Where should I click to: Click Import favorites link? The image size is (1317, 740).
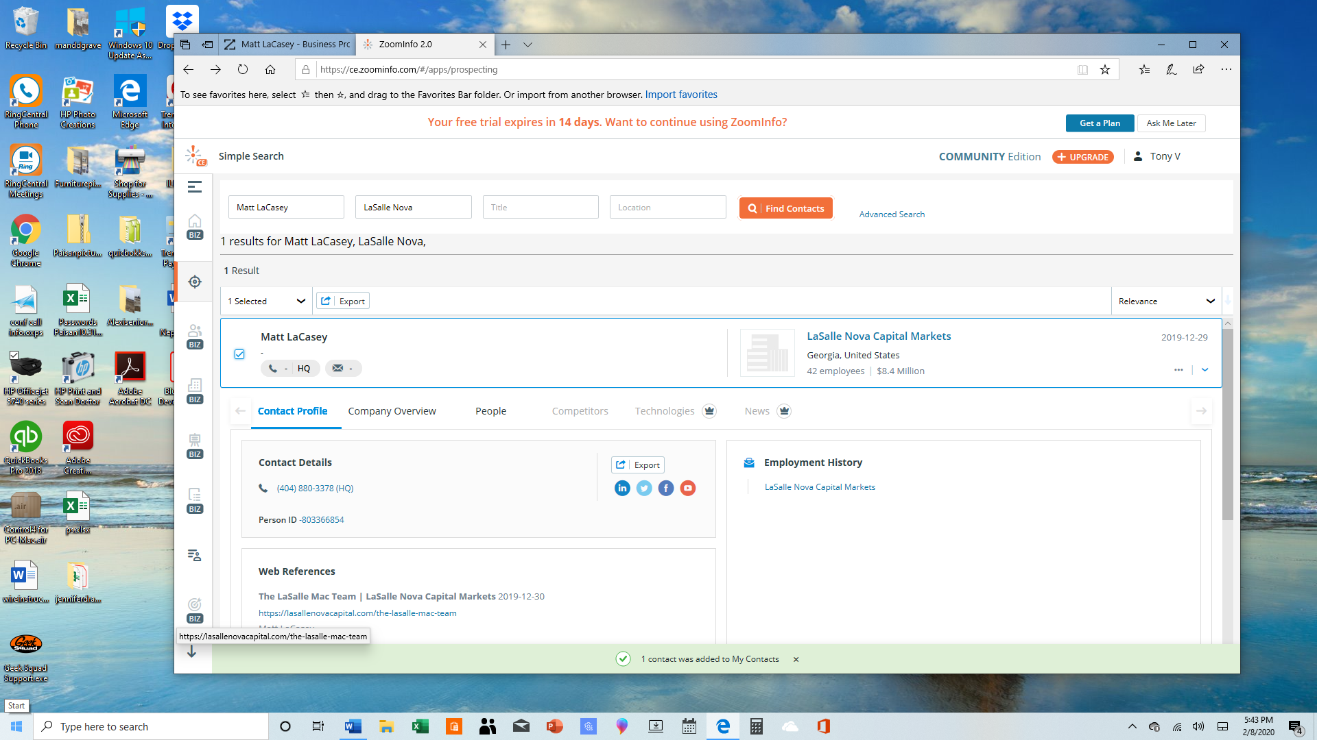(x=681, y=95)
